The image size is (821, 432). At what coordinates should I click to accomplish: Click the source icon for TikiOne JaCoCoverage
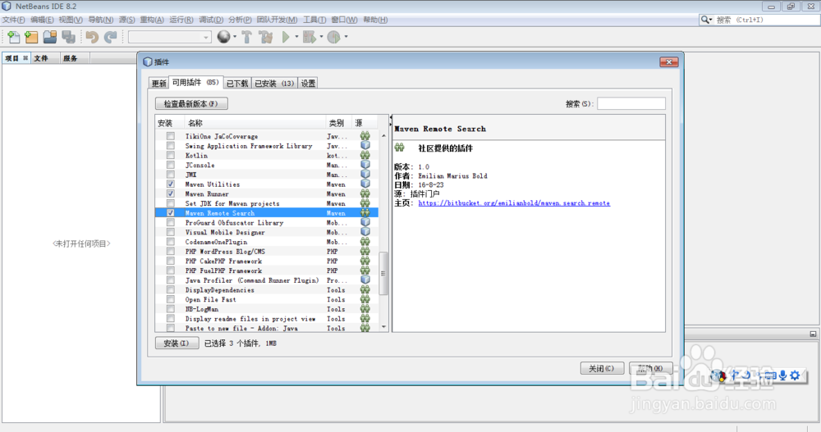point(365,136)
